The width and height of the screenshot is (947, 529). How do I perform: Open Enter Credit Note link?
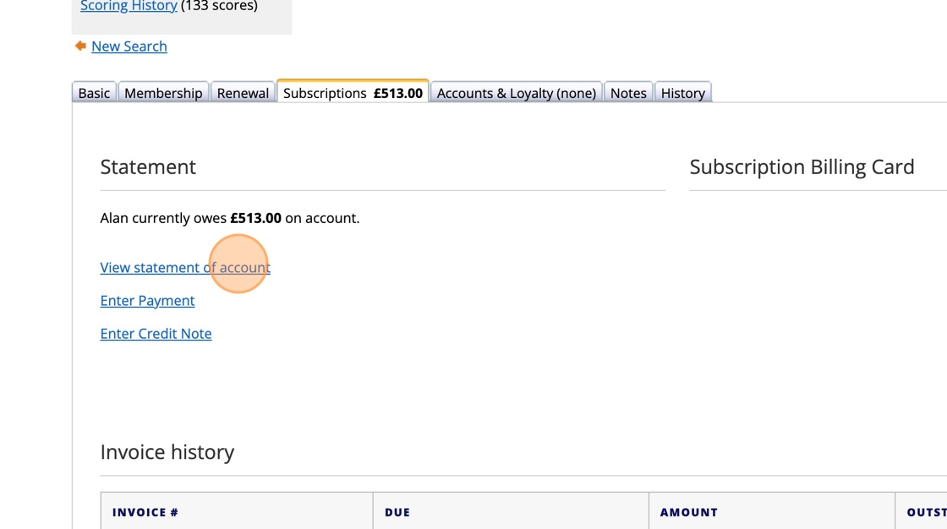156,334
